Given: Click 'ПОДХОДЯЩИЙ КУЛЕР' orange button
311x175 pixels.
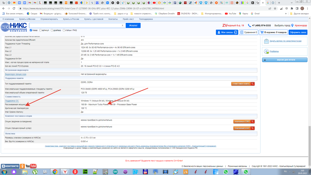Looking at the screenshot, I should tap(244, 128).
